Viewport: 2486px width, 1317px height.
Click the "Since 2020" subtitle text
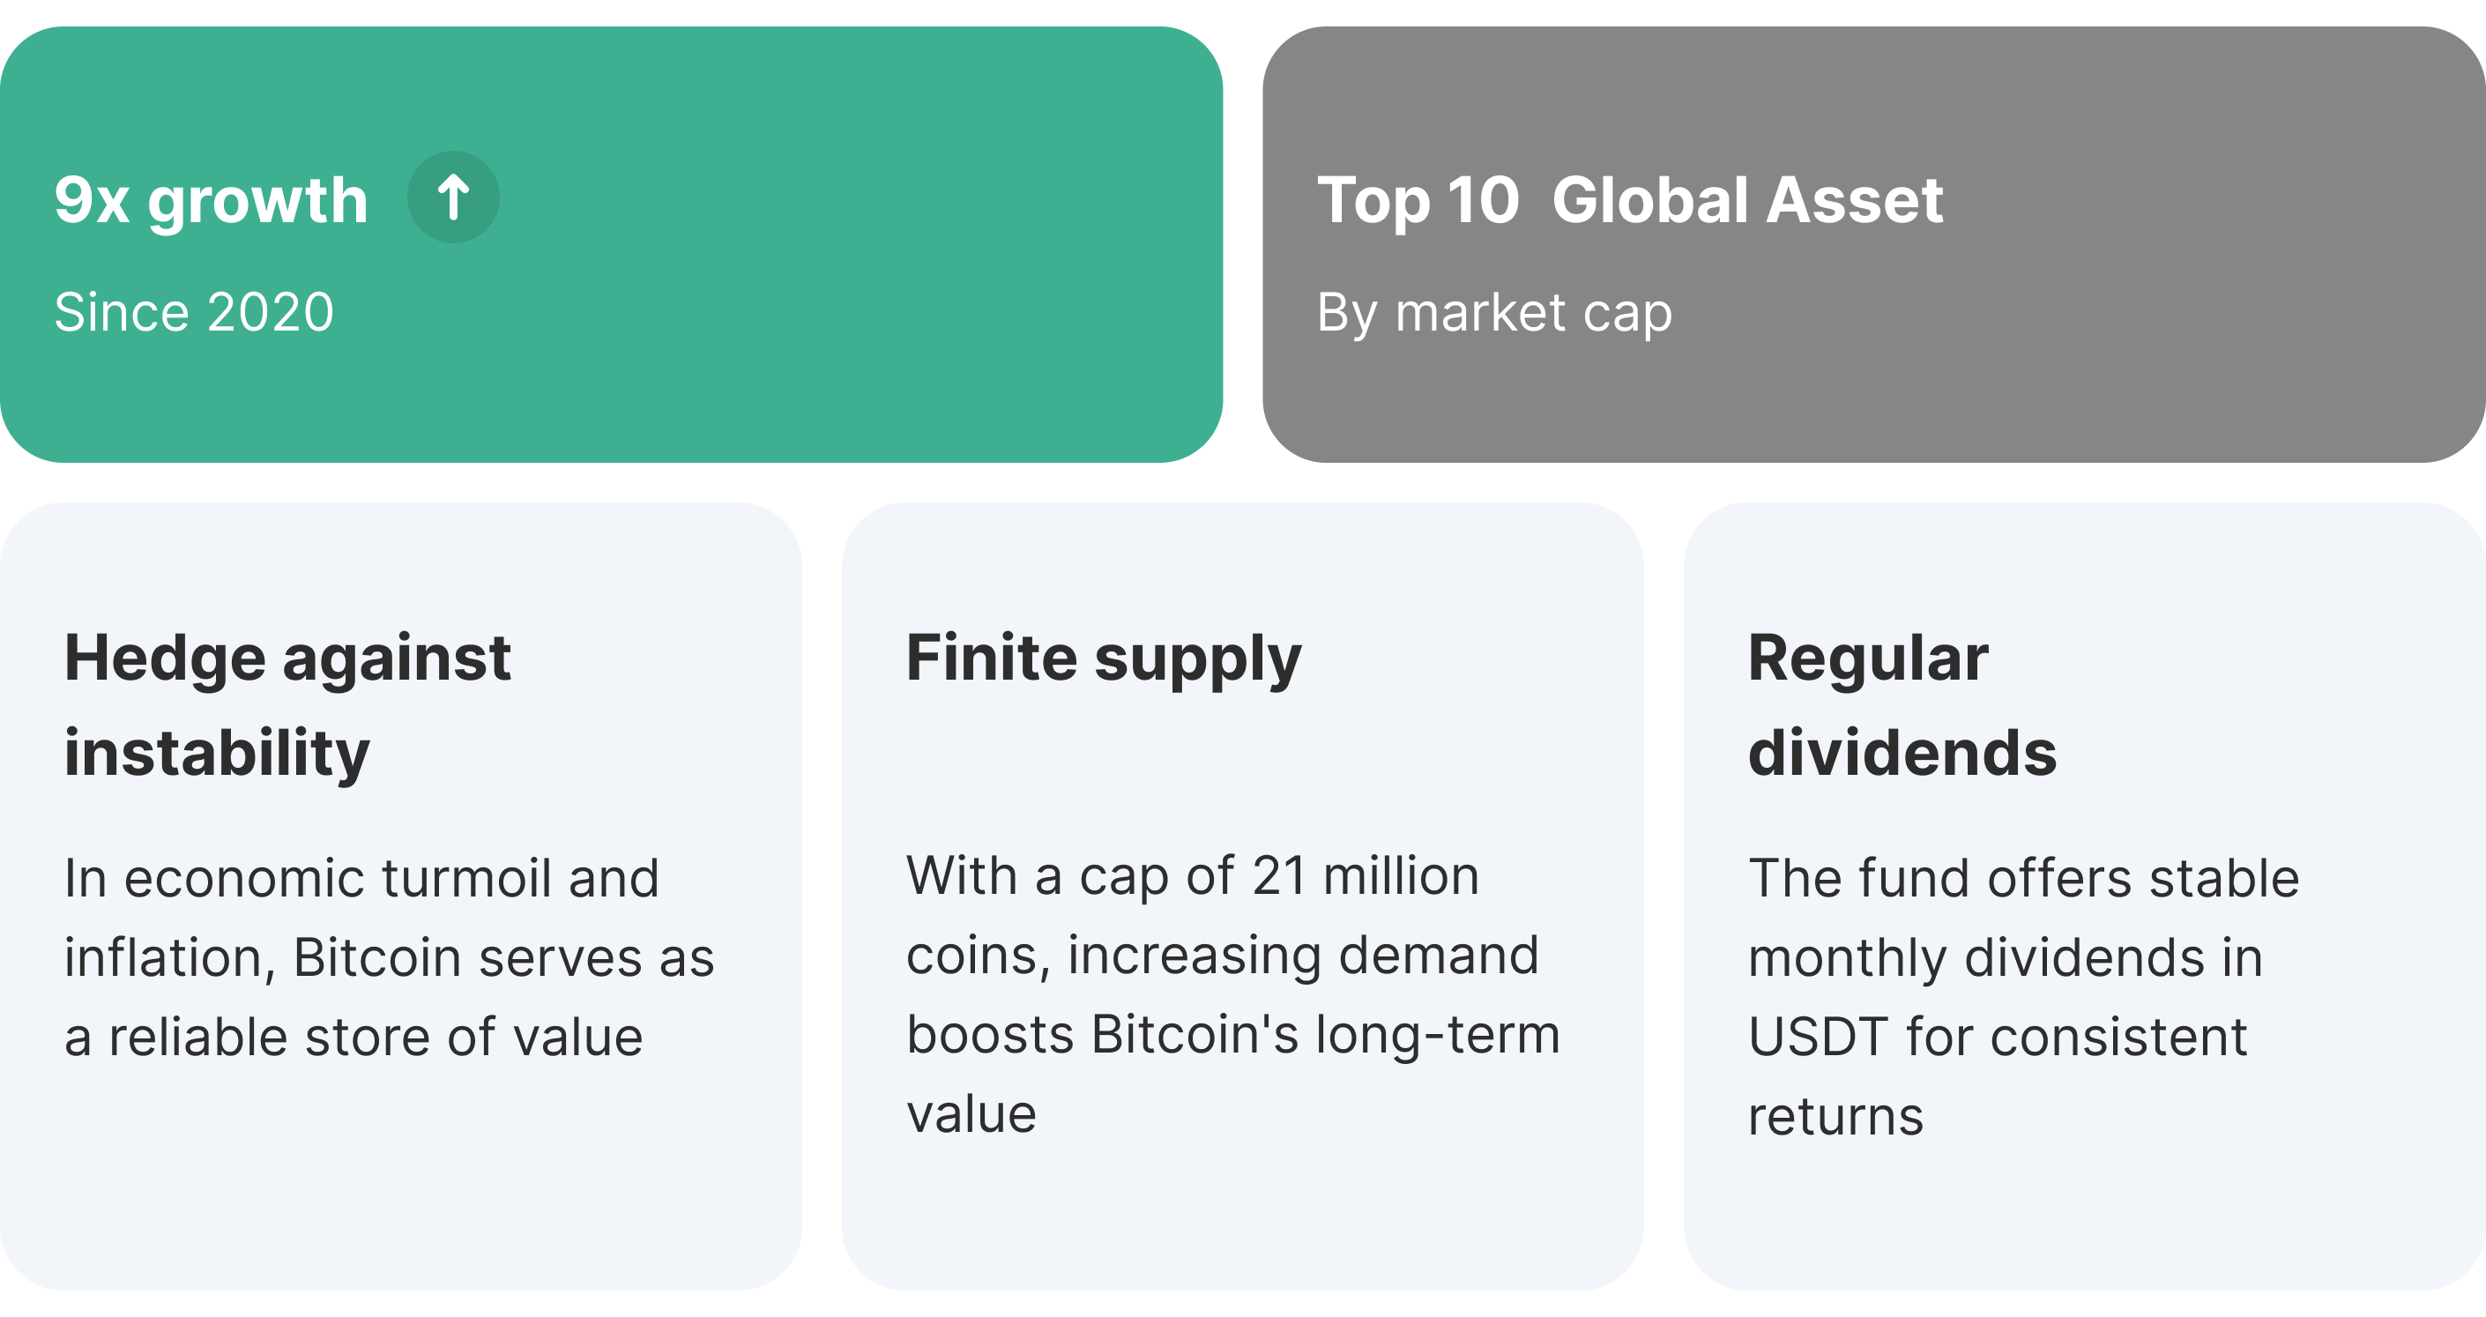point(194,313)
